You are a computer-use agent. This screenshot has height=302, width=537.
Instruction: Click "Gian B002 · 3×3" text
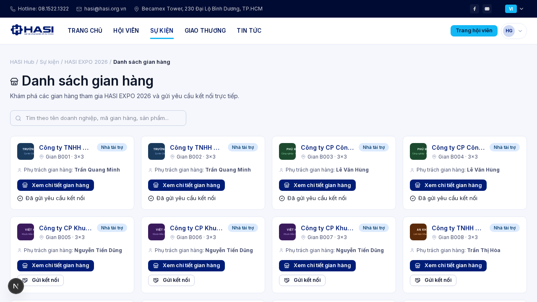[x=196, y=157]
